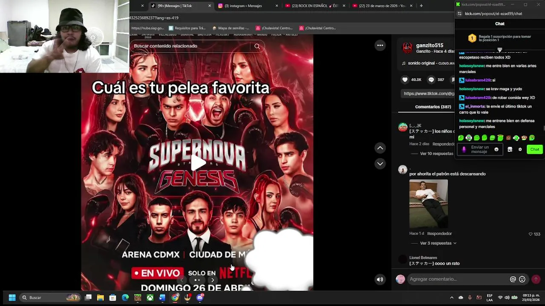Screen dimensions: 545x306
Task: Click the purple microphone icon in Kick chat
Action: 464,150
